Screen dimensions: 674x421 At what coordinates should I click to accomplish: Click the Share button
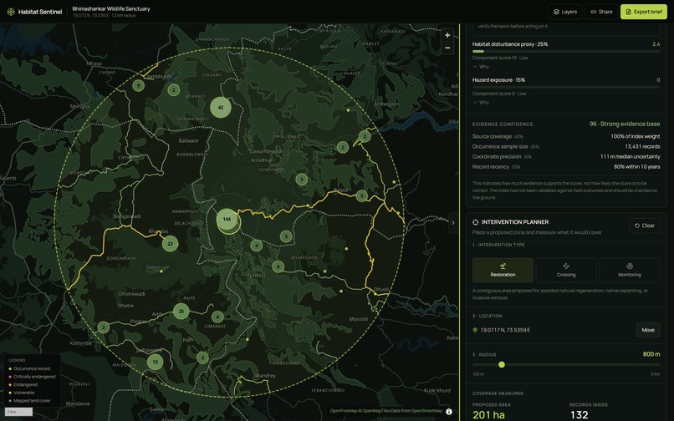pos(601,12)
